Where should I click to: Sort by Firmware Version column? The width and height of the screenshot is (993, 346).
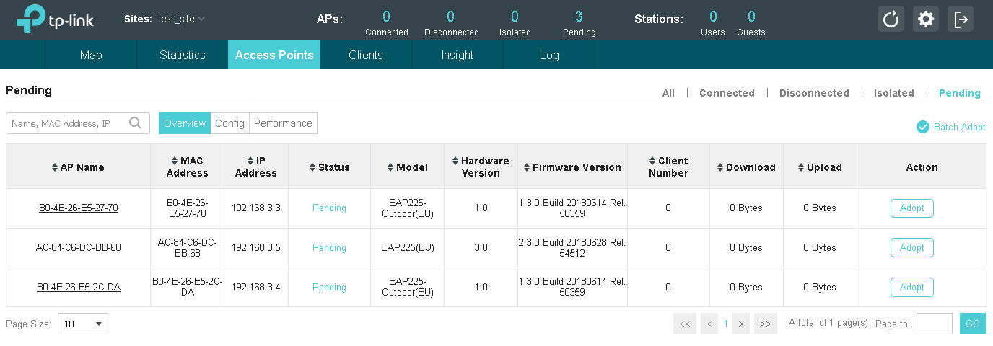(x=527, y=167)
